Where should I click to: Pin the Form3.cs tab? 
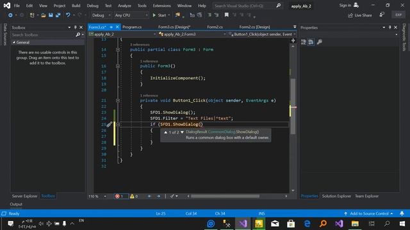click(111, 27)
